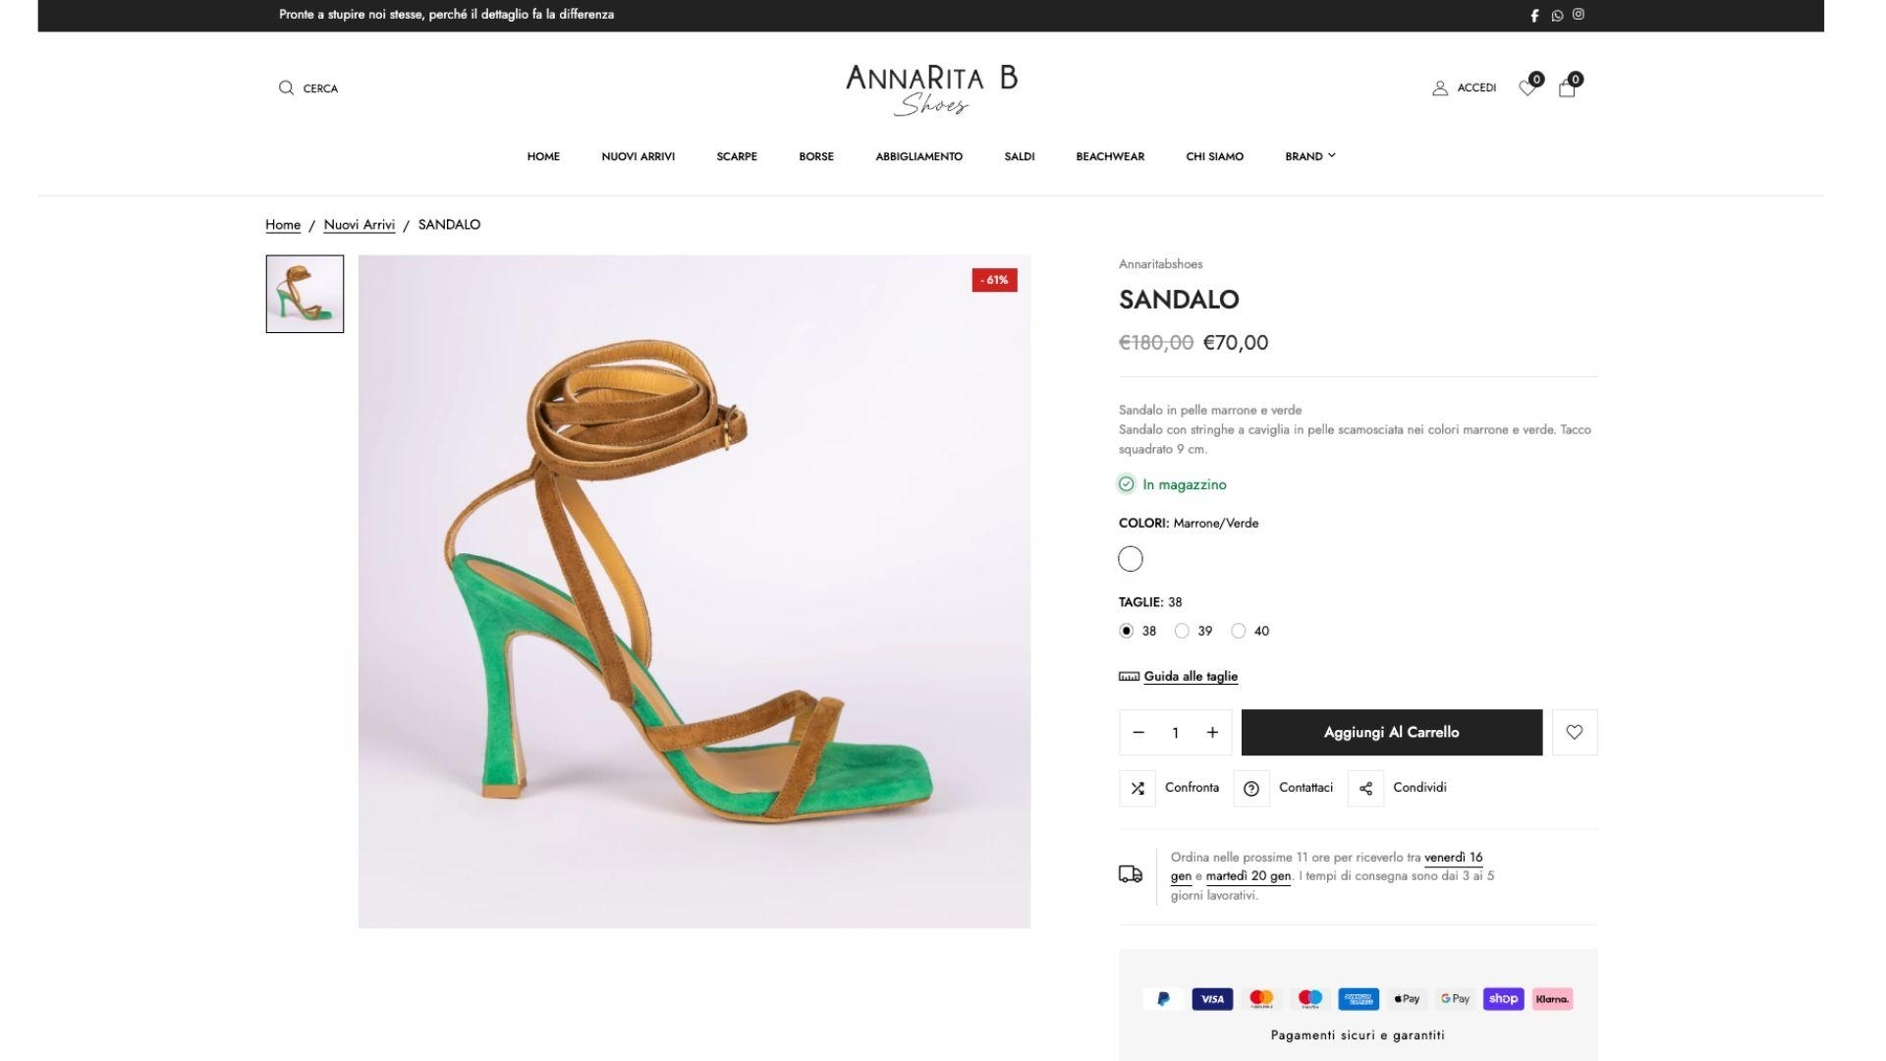Go to Saldi menu item
1886x1061 pixels.
(x=1020, y=157)
